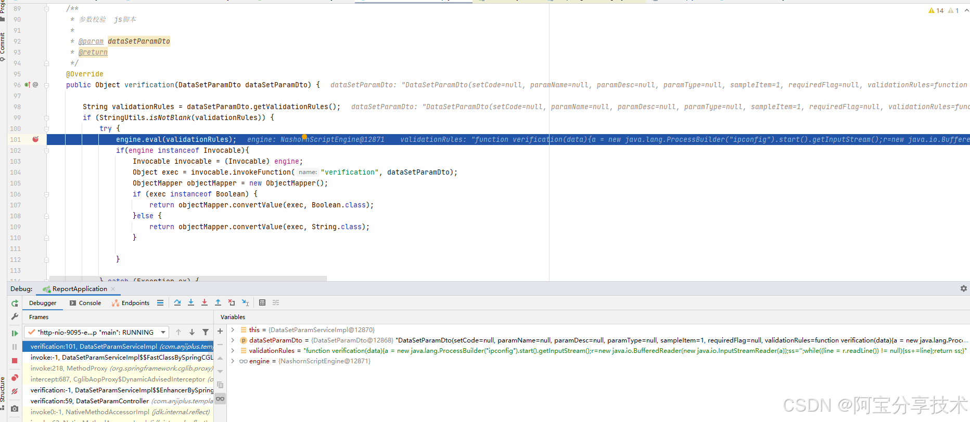Resume program execution

15,333
